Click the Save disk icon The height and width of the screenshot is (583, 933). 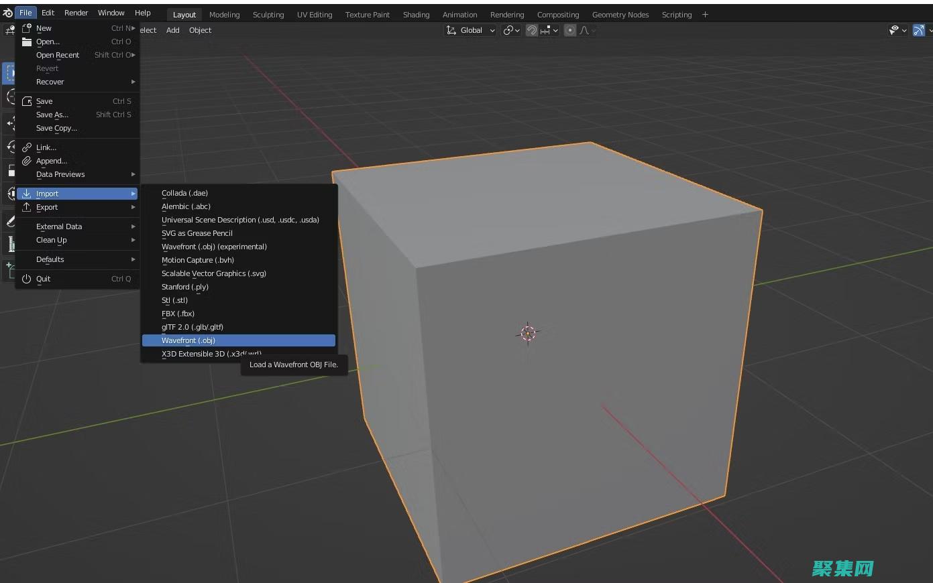pyautogui.click(x=27, y=101)
